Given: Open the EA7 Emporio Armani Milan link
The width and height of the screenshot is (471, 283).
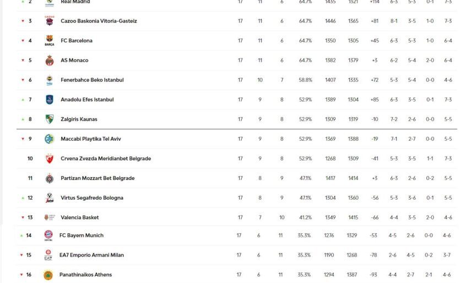Looking at the screenshot, I should tap(91, 255).
